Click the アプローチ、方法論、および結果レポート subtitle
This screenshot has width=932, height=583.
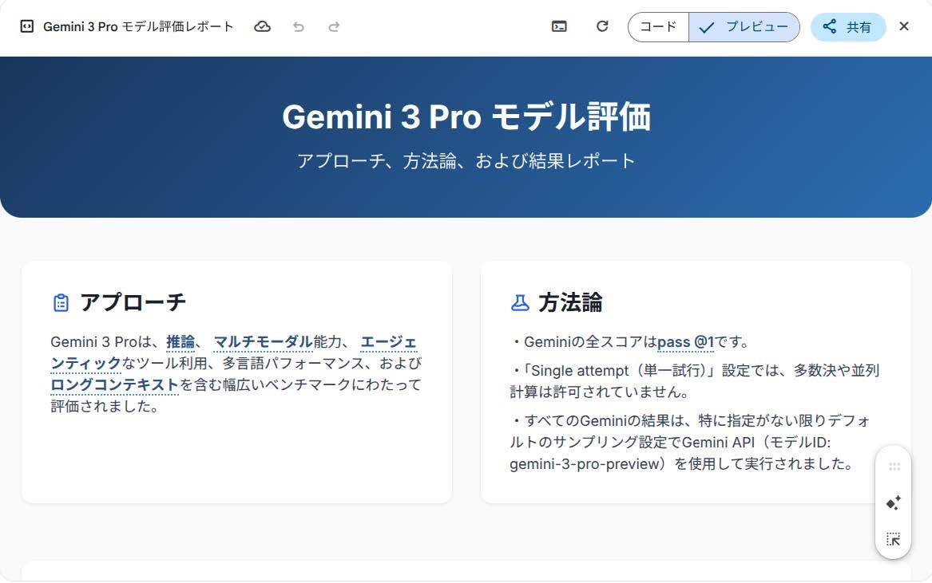[x=466, y=161]
